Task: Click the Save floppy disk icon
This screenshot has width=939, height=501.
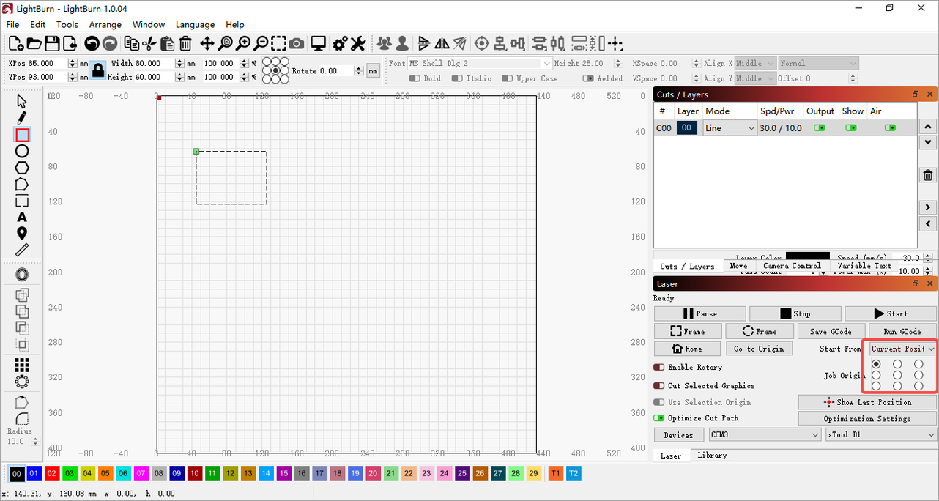Action: click(x=52, y=44)
